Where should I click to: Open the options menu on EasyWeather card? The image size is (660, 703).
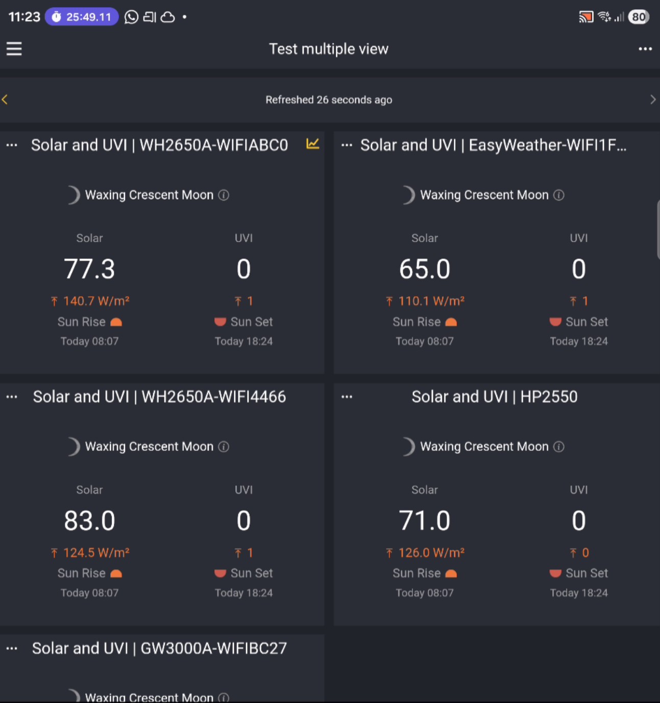(x=347, y=144)
